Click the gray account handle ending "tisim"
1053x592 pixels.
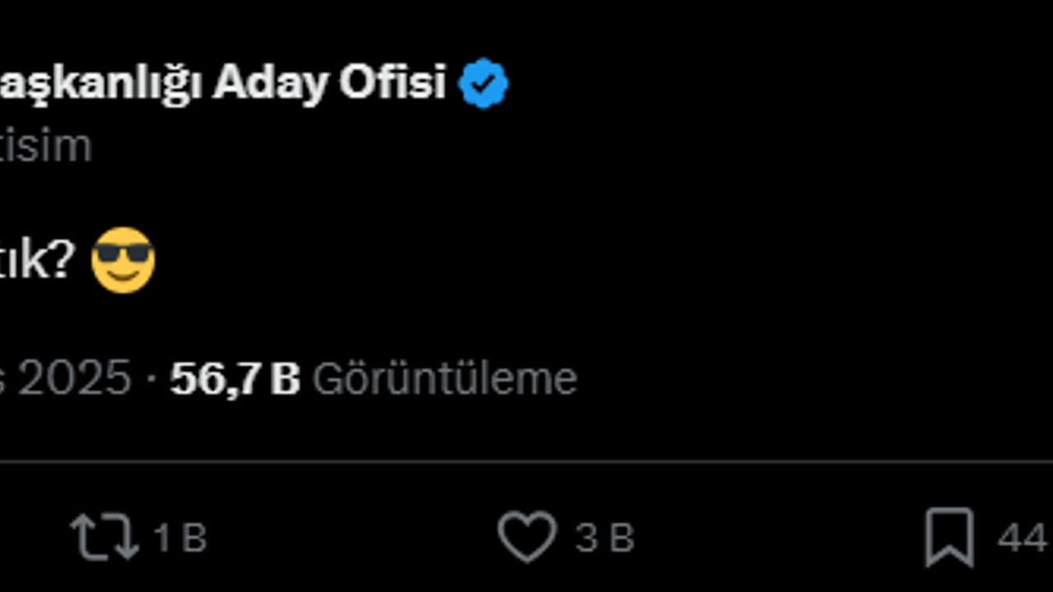pyautogui.click(x=45, y=146)
